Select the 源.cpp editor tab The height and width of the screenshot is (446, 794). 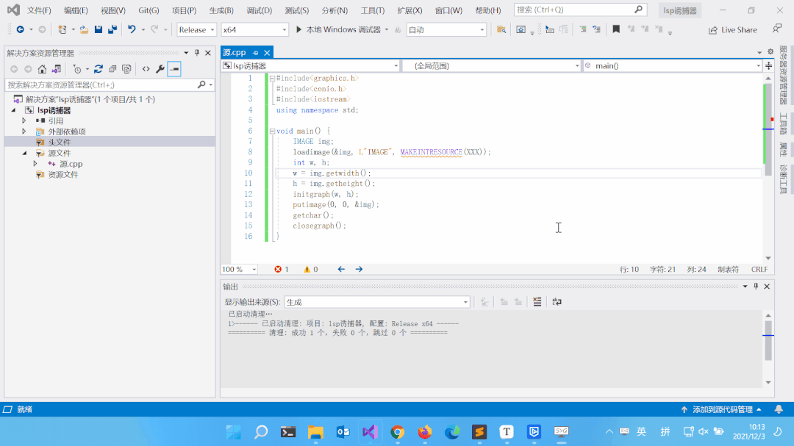235,53
